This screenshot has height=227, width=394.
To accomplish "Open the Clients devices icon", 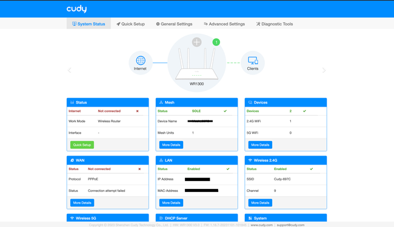I will pos(253,61).
